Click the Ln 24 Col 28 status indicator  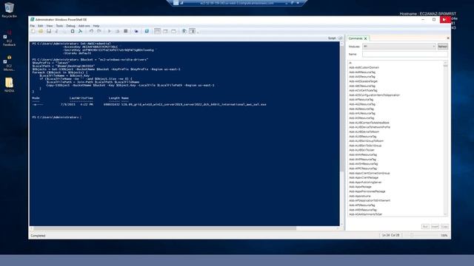tap(390, 235)
